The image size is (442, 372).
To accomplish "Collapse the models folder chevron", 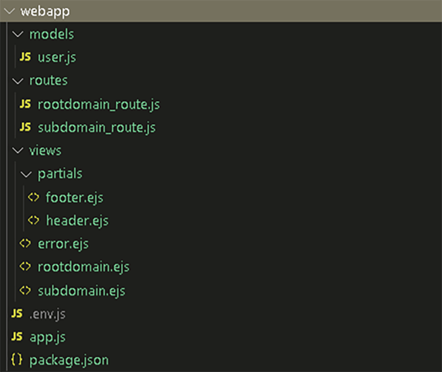I will click(18, 35).
